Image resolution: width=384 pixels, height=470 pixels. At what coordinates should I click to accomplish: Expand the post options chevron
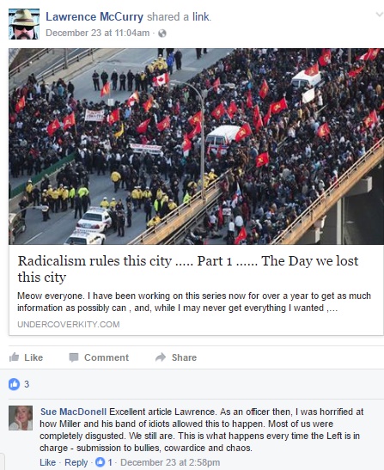pos(379,15)
